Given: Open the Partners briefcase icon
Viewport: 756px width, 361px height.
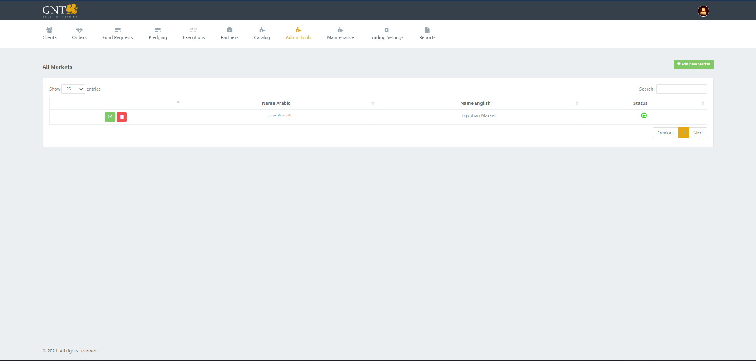Looking at the screenshot, I should tap(229, 30).
